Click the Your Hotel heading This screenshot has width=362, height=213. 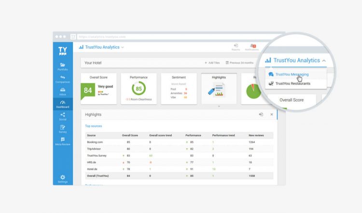click(93, 63)
